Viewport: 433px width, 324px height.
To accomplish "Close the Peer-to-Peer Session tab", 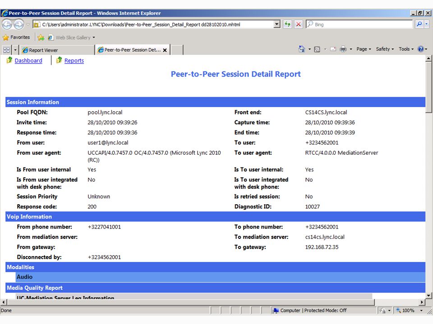I will click(165, 50).
